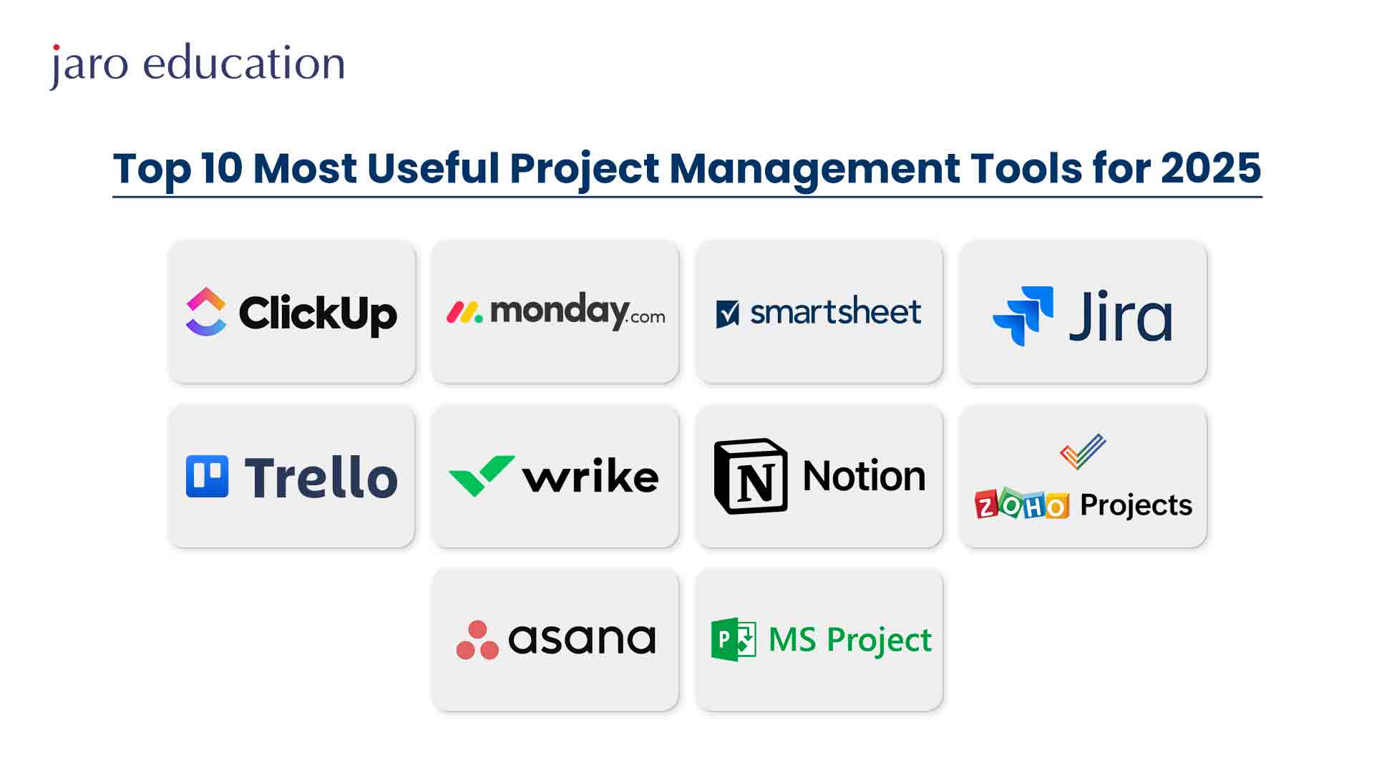Image resolution: width=1374 pixels, height=773 pixels.
Task: Click the Smartsheet checkmark logo icon
Action: click(728, 311)
